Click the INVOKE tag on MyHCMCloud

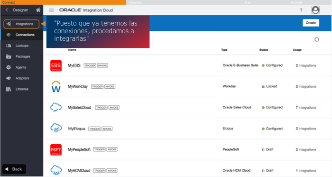tap(112, 171)
